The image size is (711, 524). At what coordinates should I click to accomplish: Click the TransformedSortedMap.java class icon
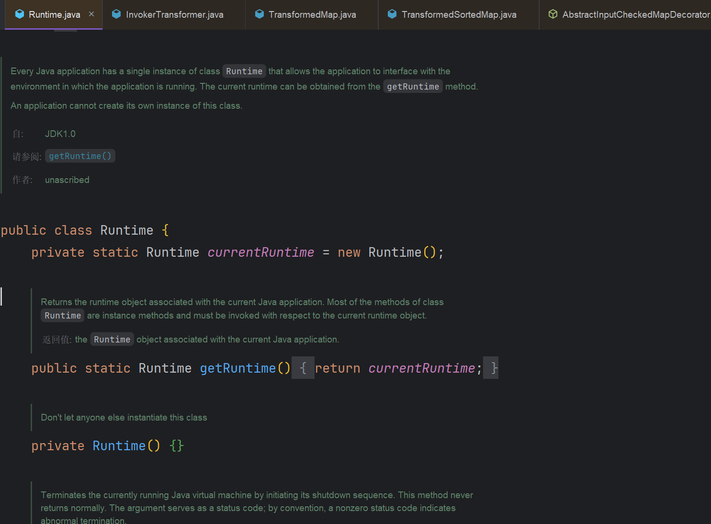point(392,14)
